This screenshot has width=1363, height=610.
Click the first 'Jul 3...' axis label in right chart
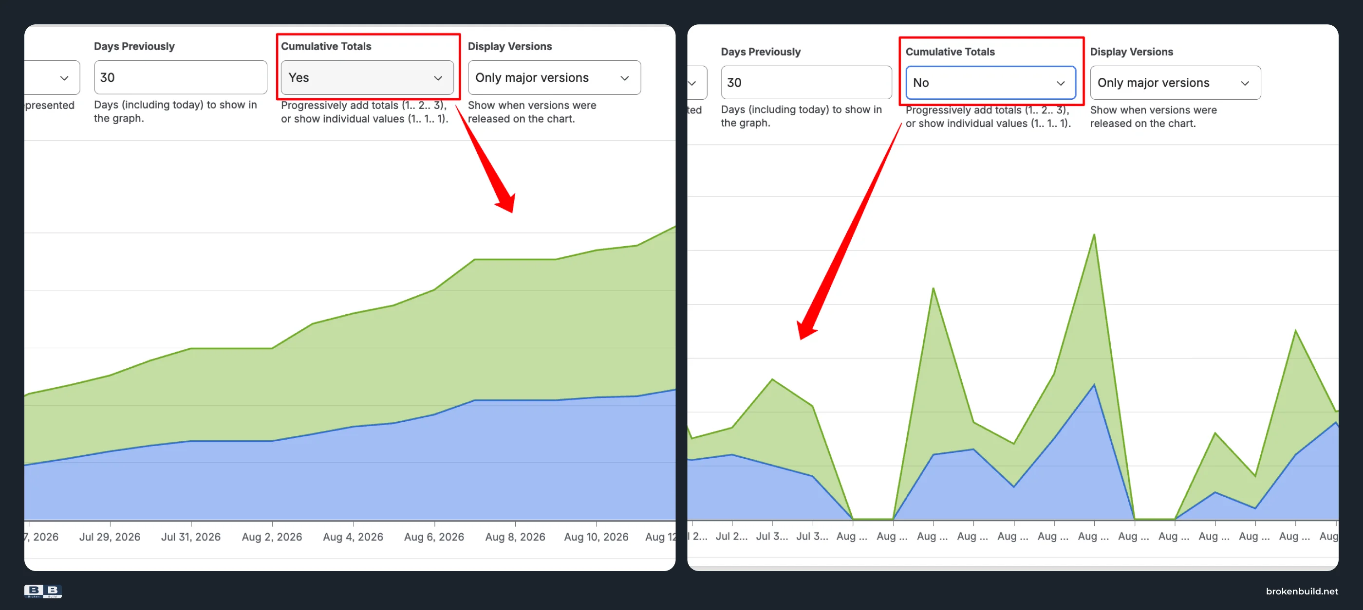771,536
